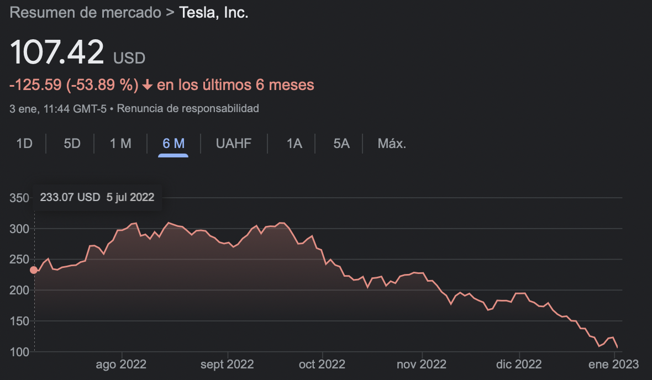This screenshot has width=652, height=380.
Task: Switch to the 5D range tab
Action: pos(72,144)
